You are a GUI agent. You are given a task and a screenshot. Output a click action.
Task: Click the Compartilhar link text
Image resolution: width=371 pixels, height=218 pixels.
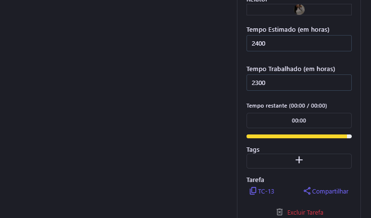click(330, 192)
